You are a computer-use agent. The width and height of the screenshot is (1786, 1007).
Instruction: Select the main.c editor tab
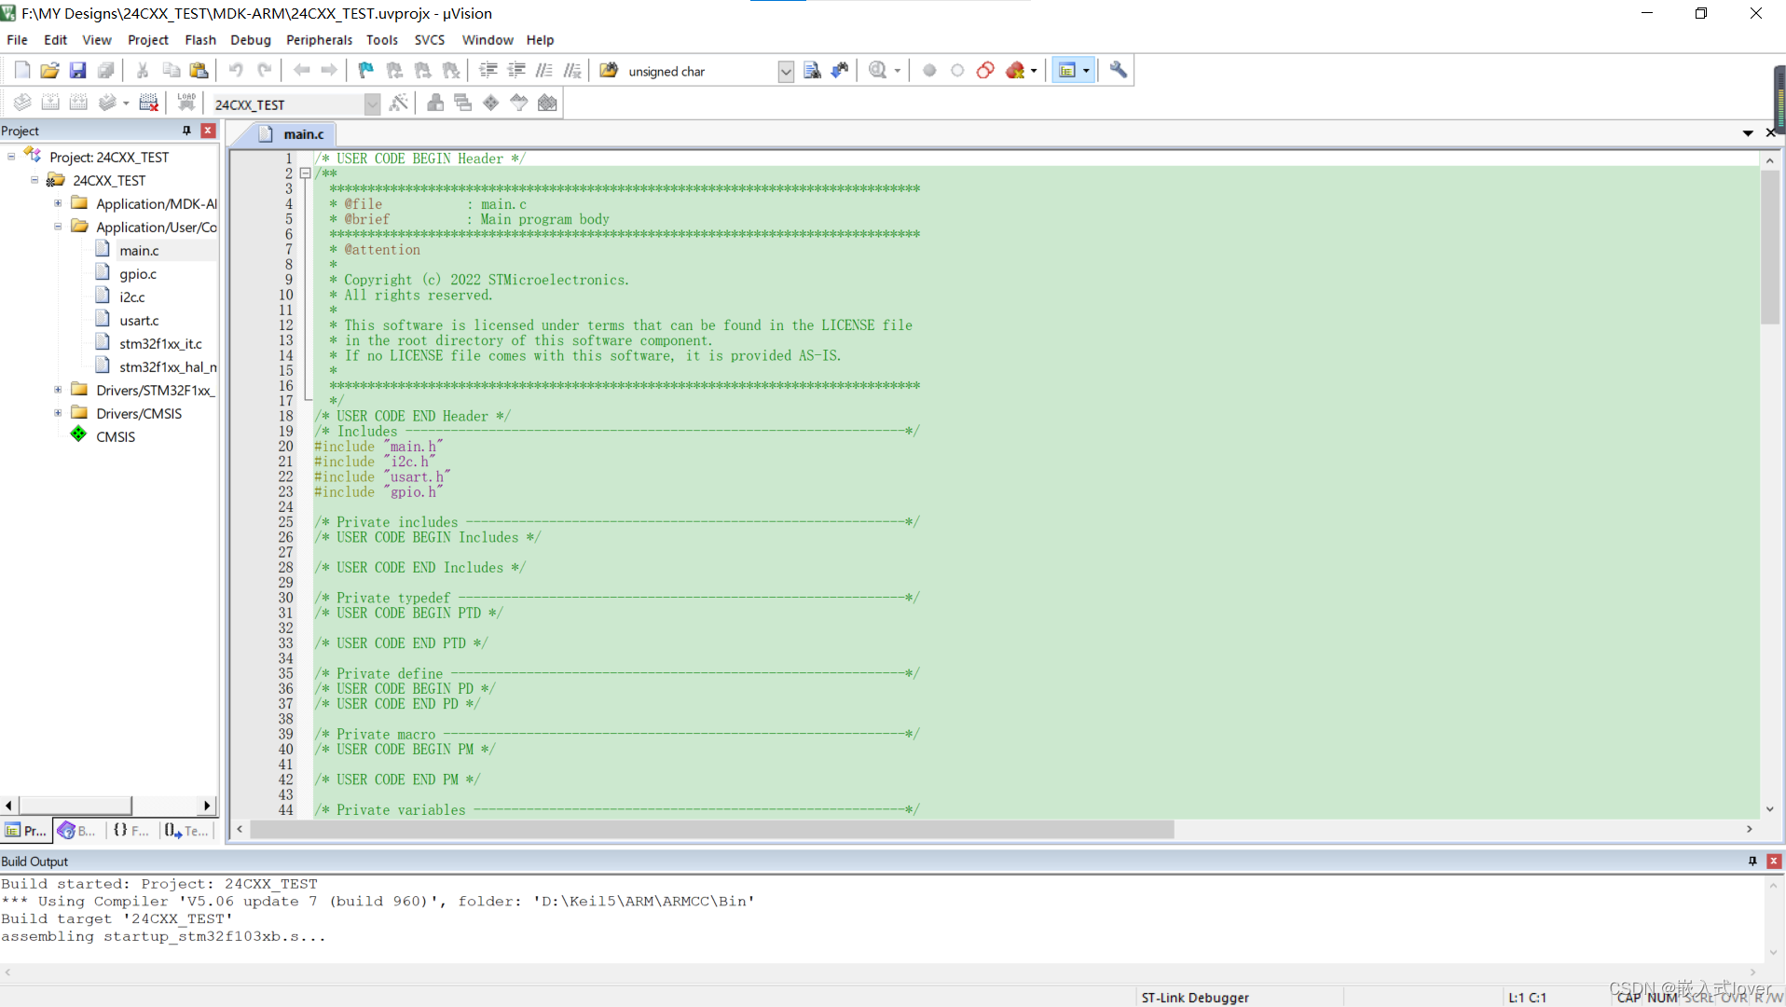tap(291, 134)
